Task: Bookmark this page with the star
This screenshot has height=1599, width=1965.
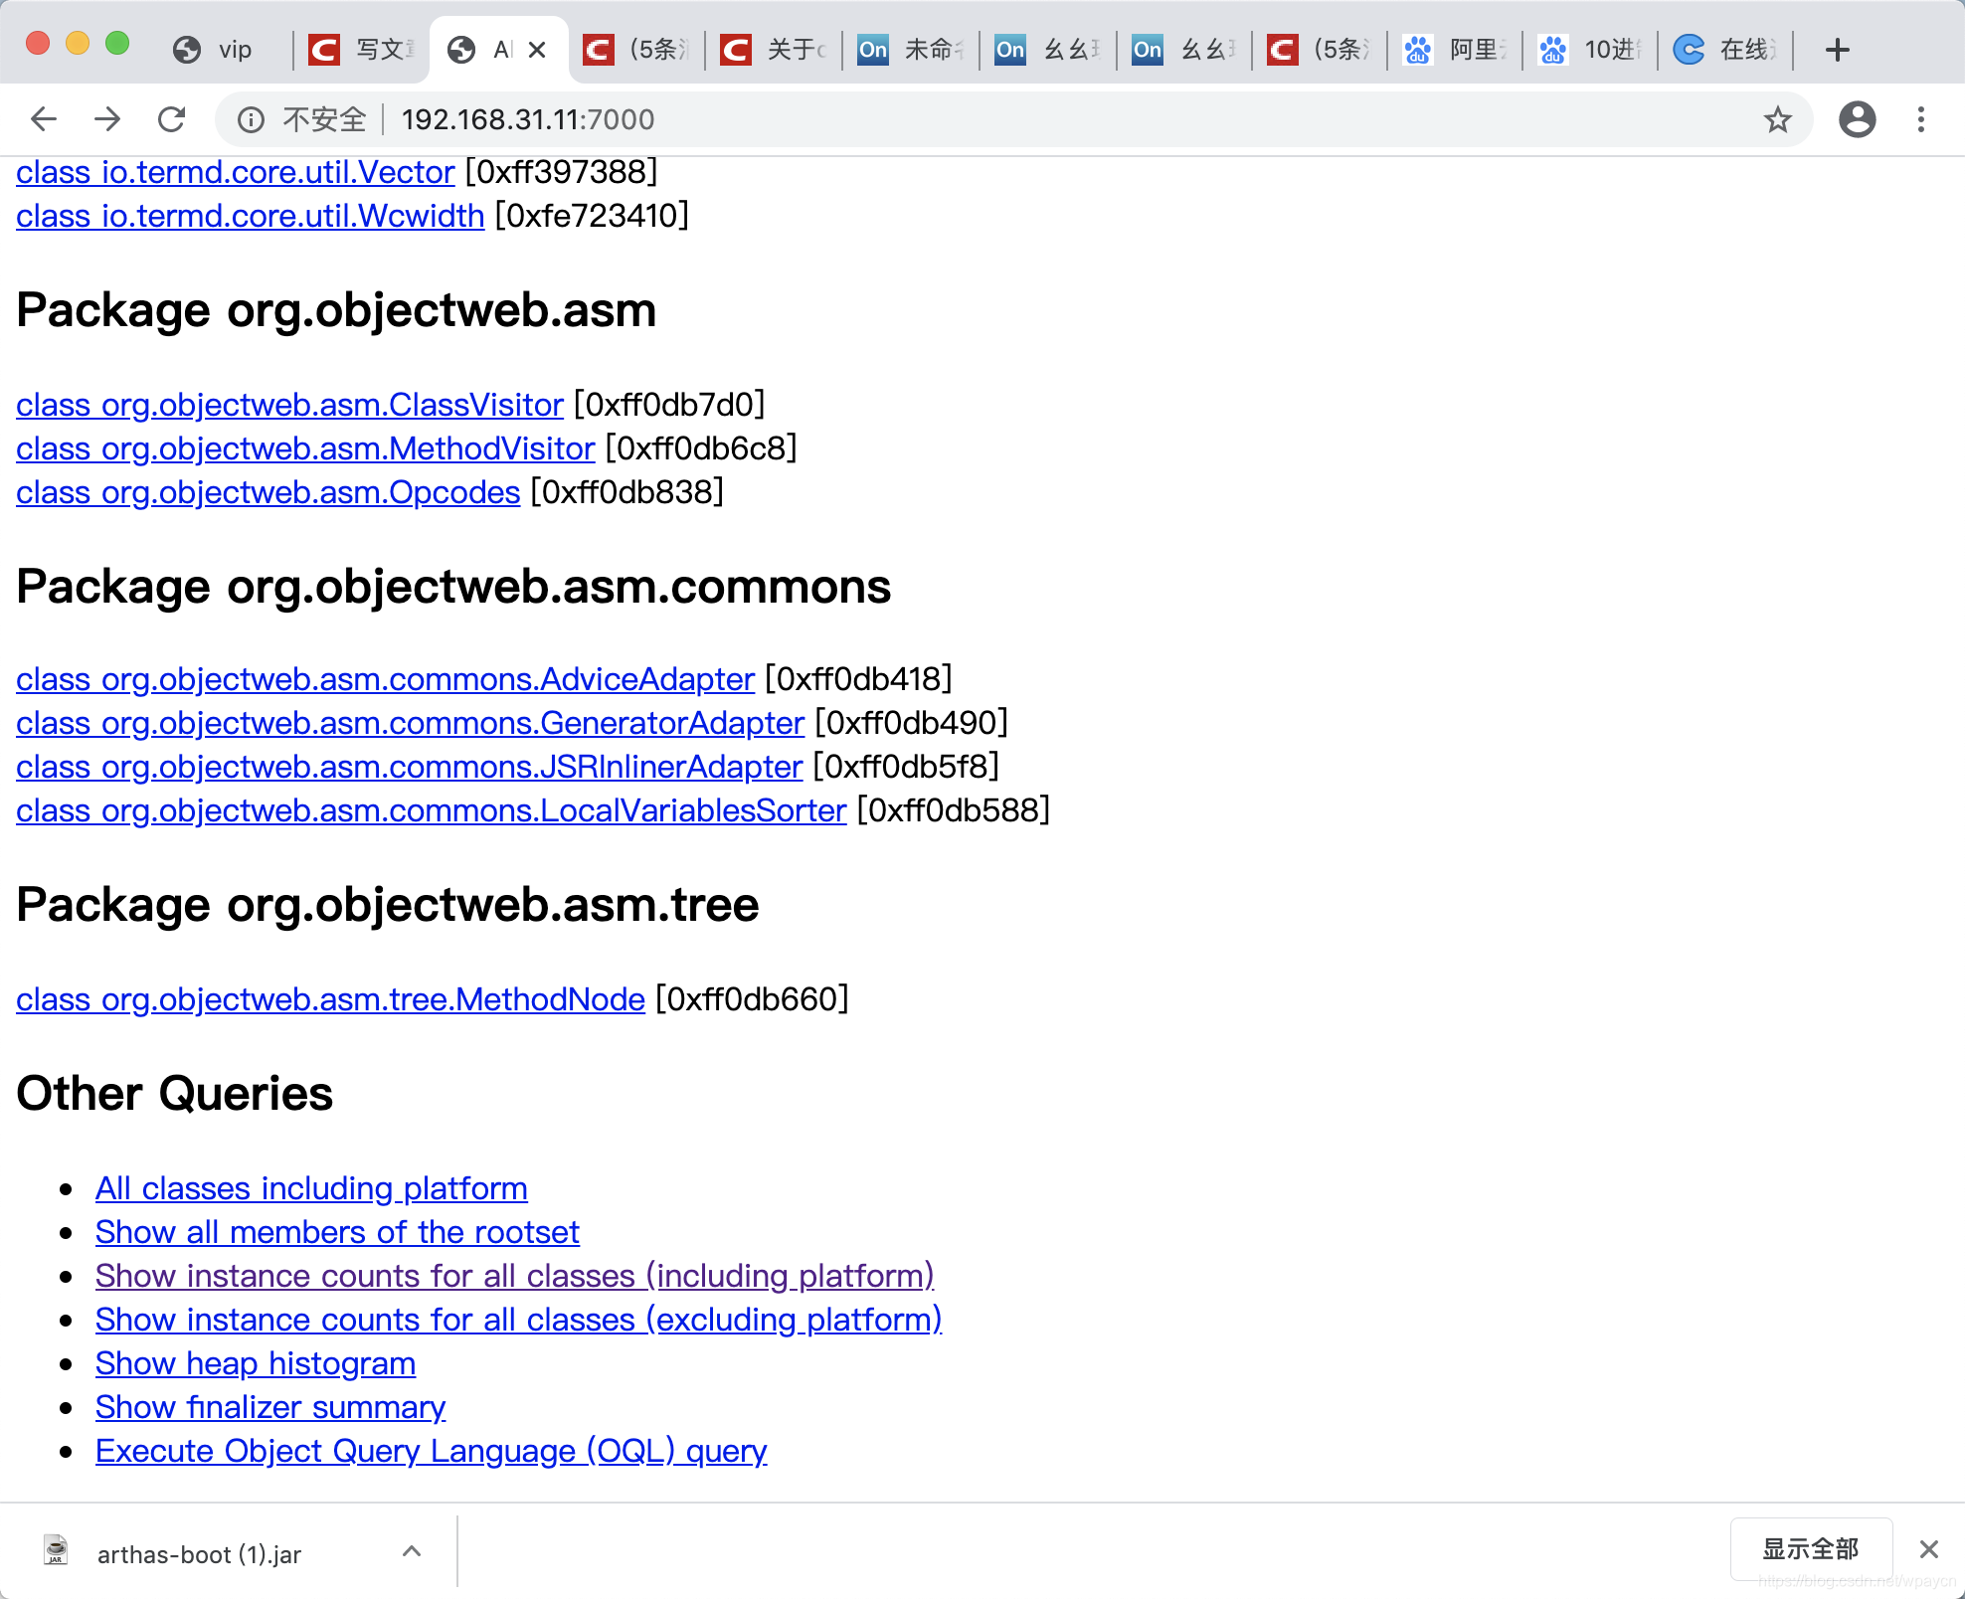Action: point(1777,119)
